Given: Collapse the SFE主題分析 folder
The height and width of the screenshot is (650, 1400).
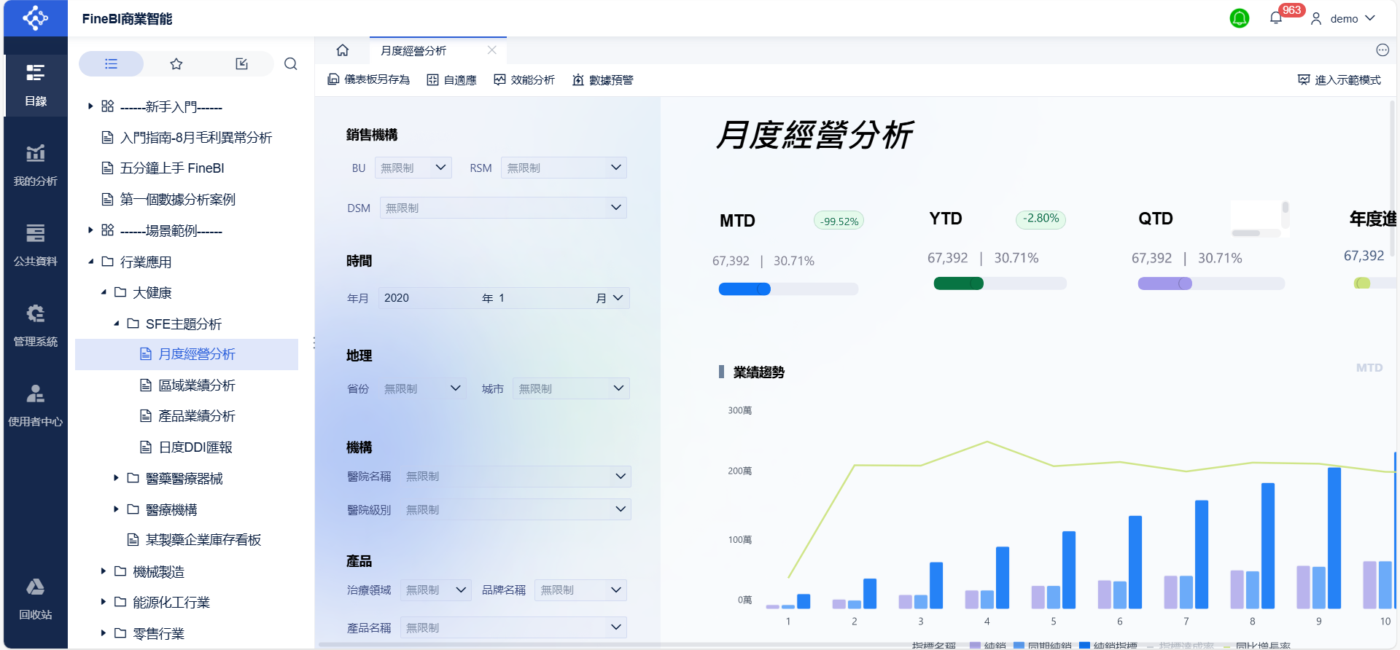Looking at the screenshot, I should 116,324.
